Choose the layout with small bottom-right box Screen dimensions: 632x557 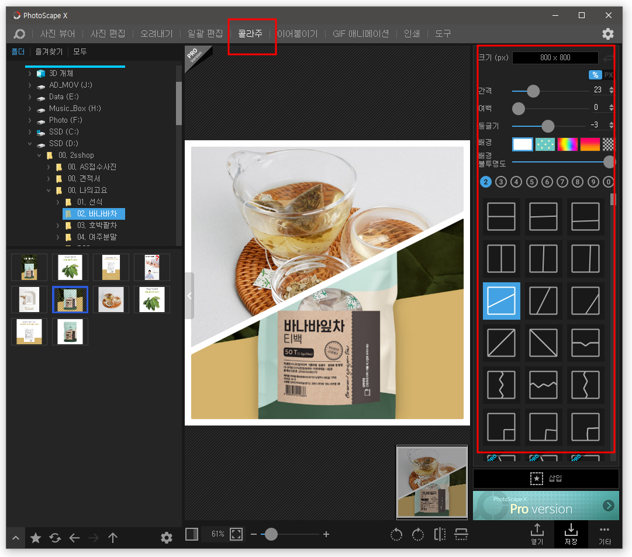click(502, 427)
